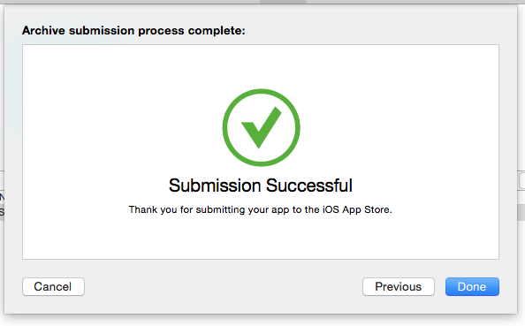
Task: Click the highlighted tab segment at top edge
Action: tap(283, 2)
